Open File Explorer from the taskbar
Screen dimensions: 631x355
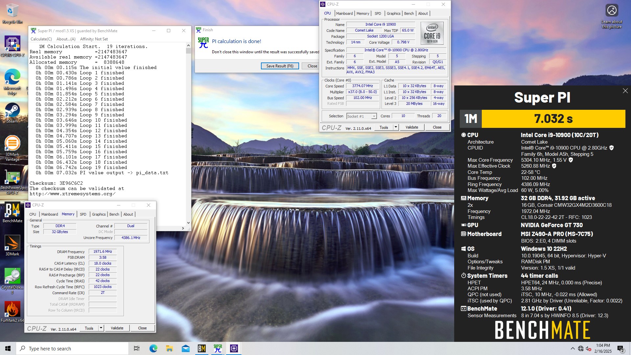pyautogui.click(x=169, y=348)
